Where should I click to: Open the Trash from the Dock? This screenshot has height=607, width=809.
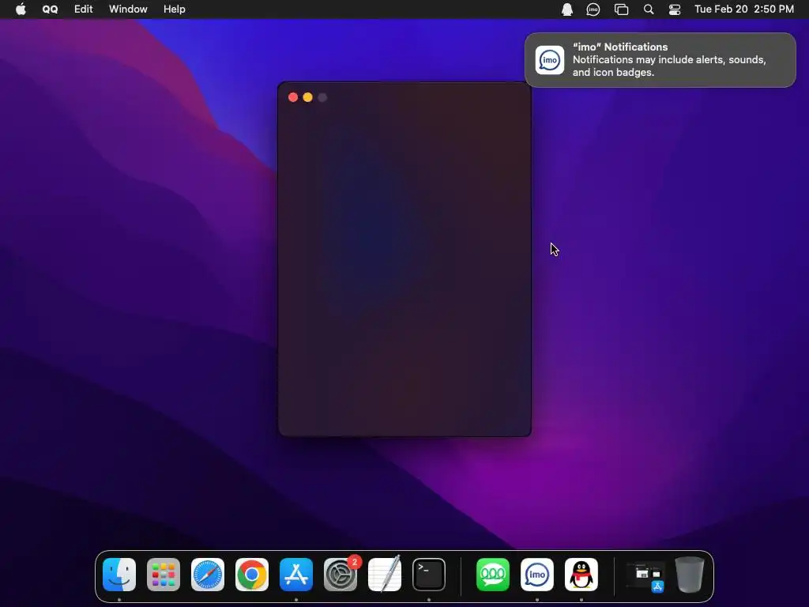690,575
